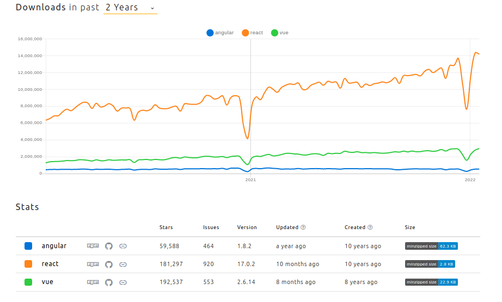Open the homepage link icon for angular
This screenshot has height=302, width=502.
tap(123, 246)
